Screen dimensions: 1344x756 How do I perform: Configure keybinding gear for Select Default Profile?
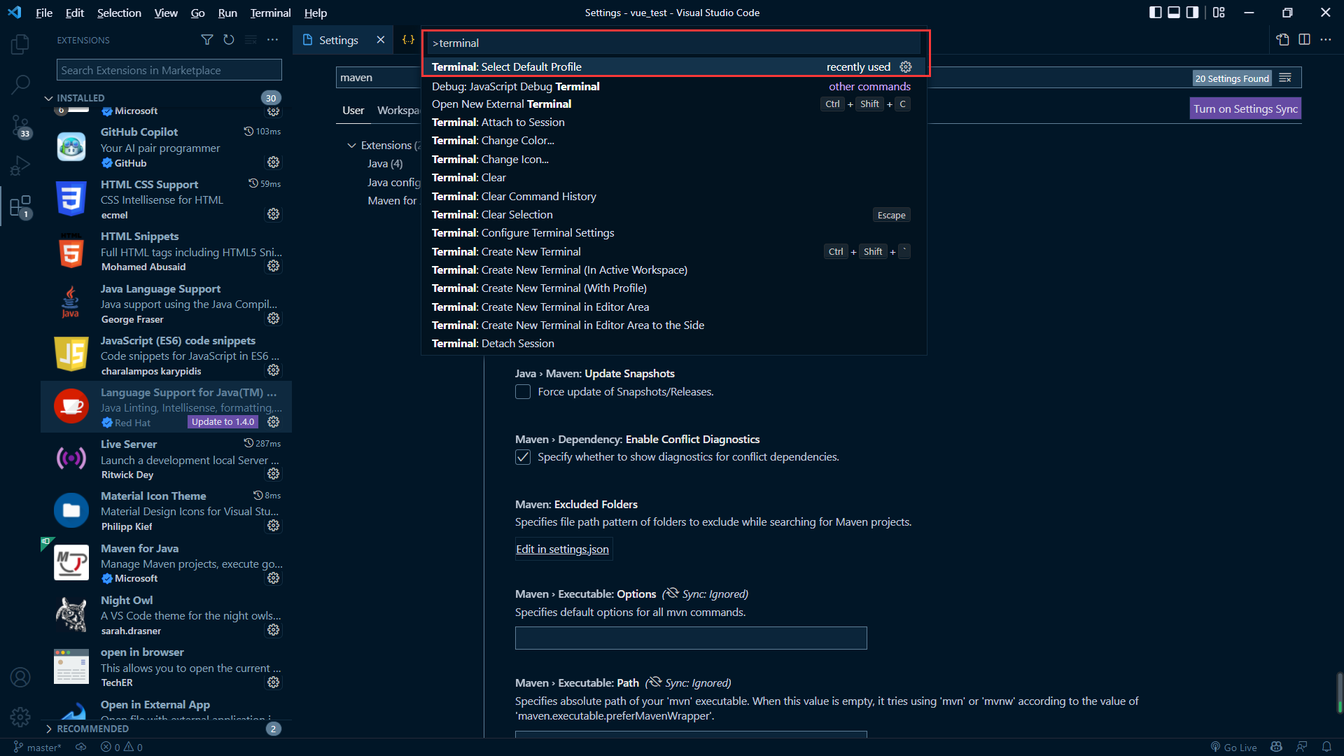906,67
